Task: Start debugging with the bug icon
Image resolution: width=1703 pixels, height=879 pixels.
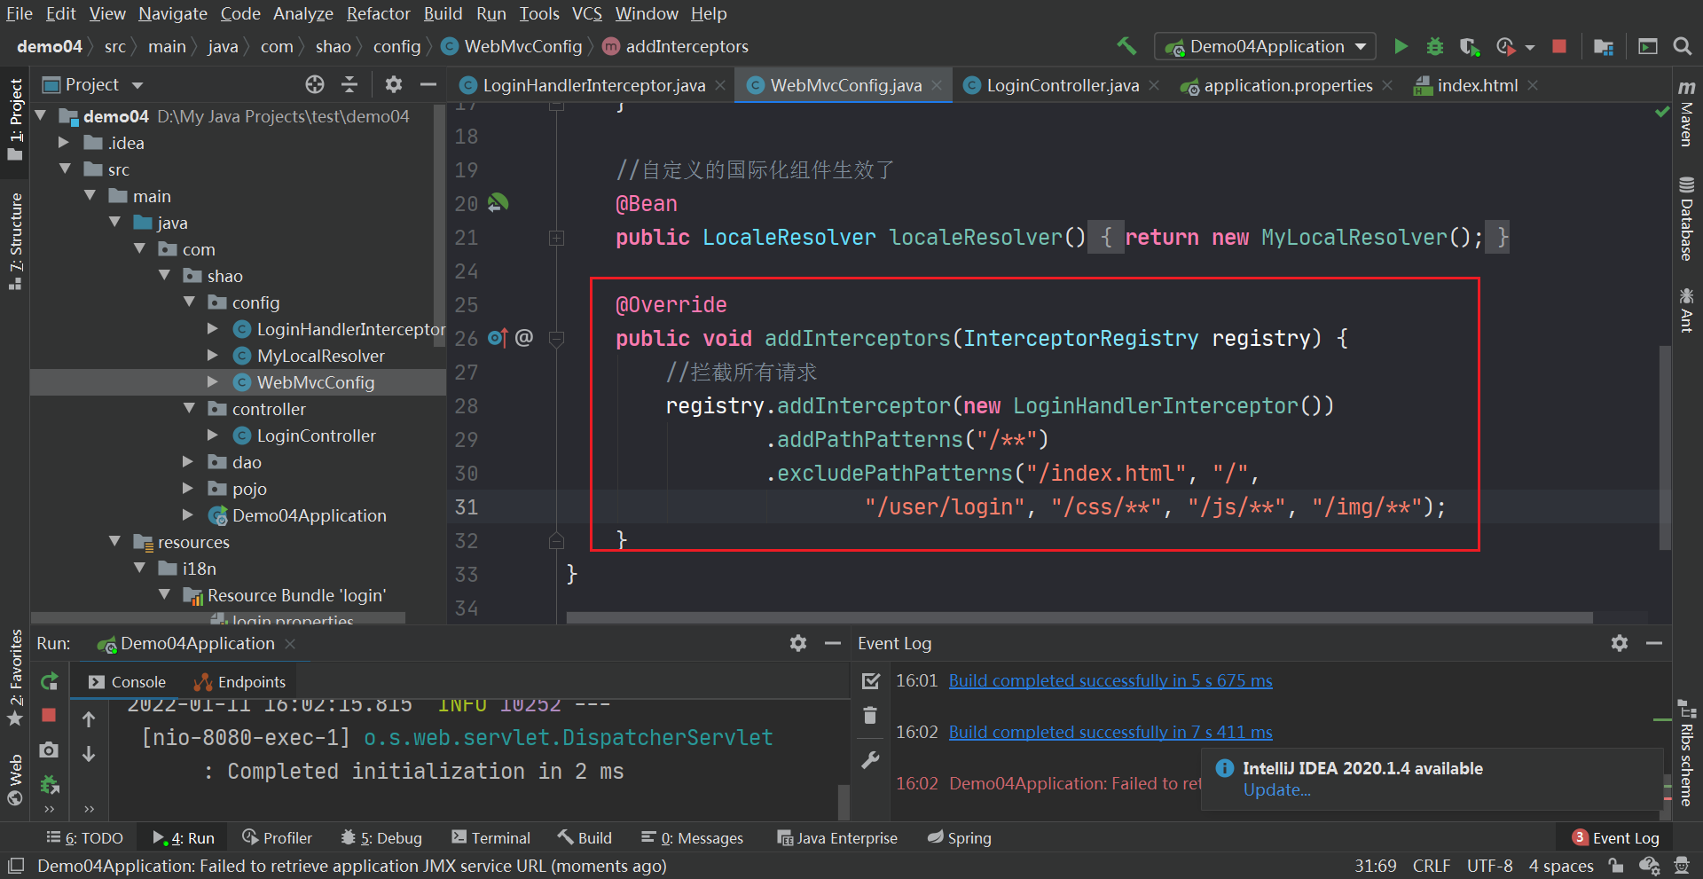Action: pos(1434,46)
